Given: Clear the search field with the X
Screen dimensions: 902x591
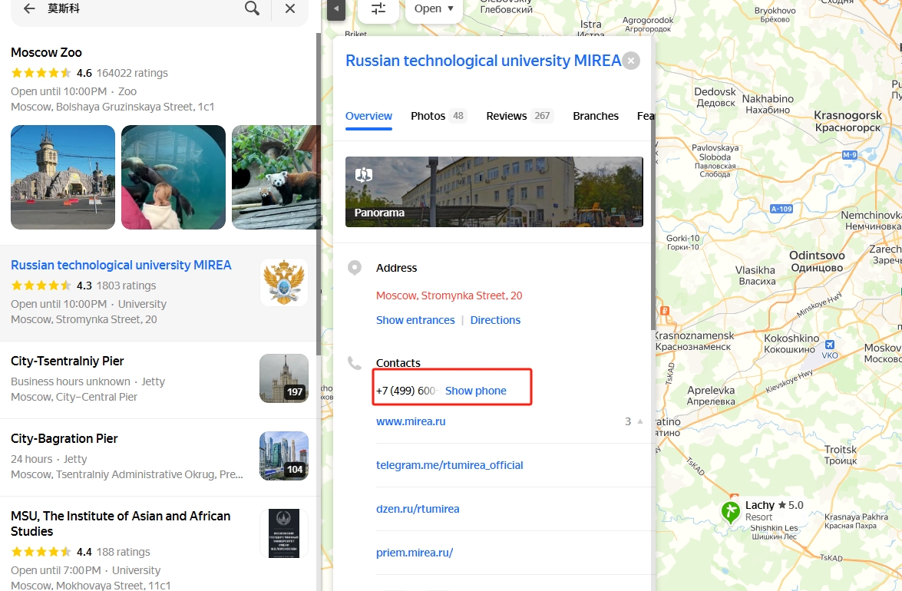Looking at the screenshot, I should tap(290, 8).
